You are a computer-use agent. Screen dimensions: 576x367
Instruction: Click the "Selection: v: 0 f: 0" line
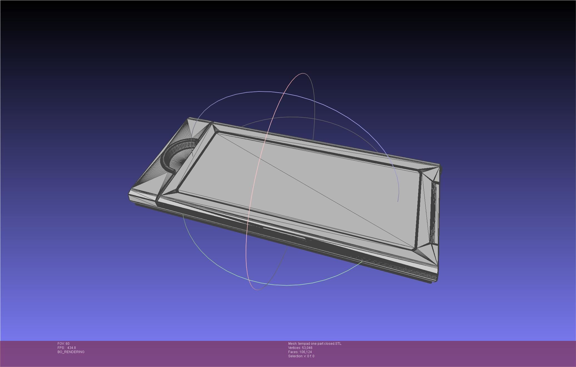pos(301,356)
